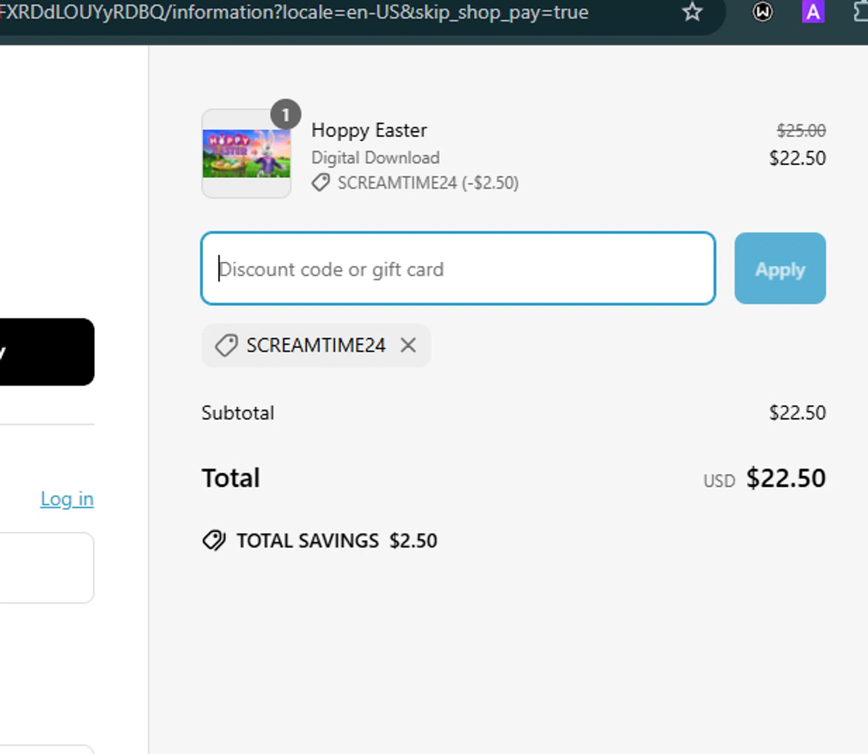
Task: Open the purple A extension icon
Action: point(813,12)
